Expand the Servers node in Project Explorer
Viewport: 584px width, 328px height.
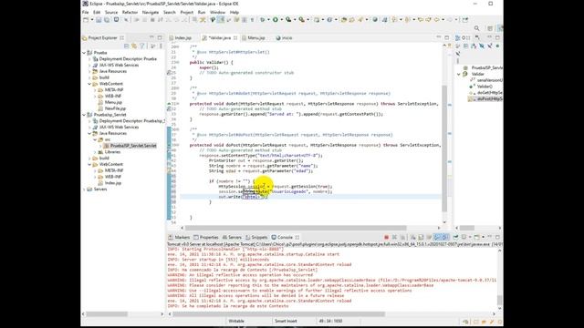pos(84,190)
